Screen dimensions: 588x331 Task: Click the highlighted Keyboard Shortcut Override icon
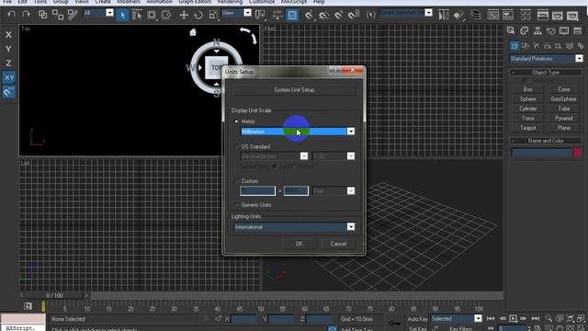pos(292,15)
